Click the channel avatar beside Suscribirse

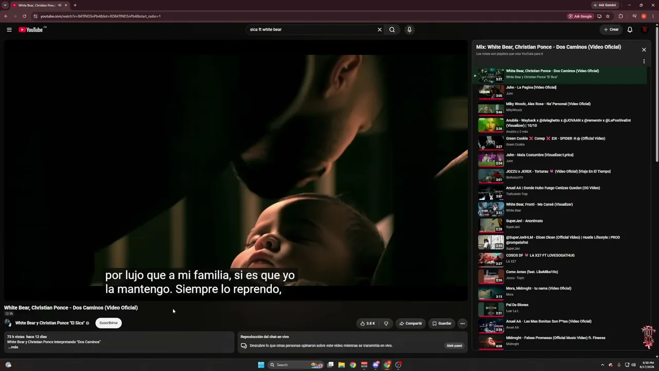(8, 323)
